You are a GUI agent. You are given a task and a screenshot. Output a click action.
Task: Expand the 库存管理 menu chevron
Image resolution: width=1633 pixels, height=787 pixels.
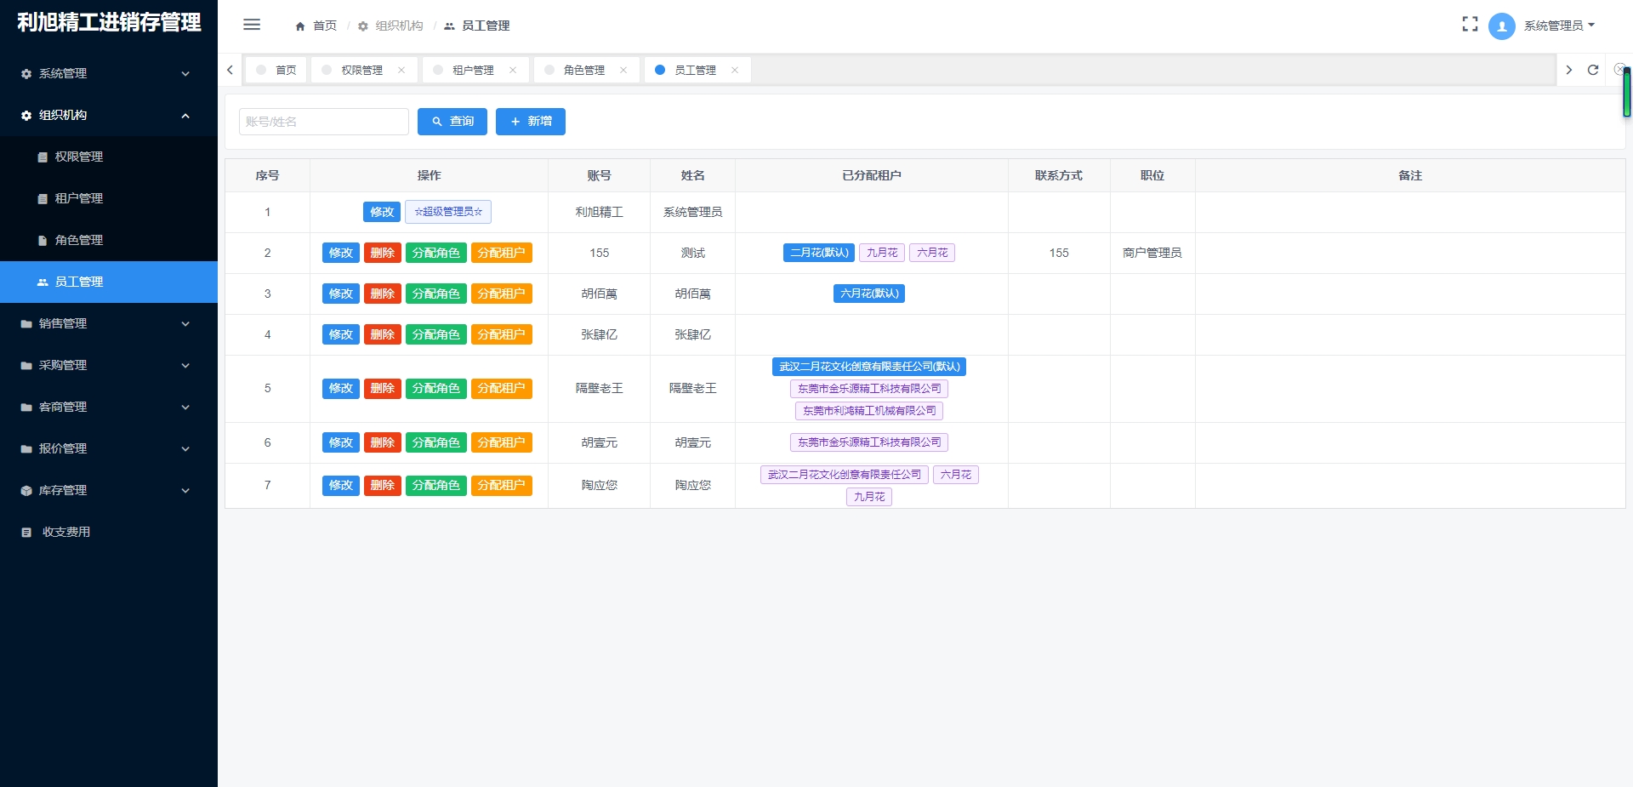click(x=185, y=491)
